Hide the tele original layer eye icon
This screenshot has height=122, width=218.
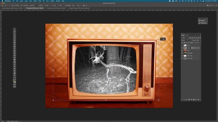(x=182, y=53)
